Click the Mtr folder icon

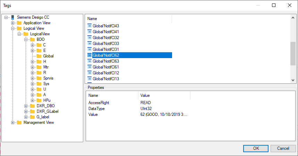[x=39, y=67]
